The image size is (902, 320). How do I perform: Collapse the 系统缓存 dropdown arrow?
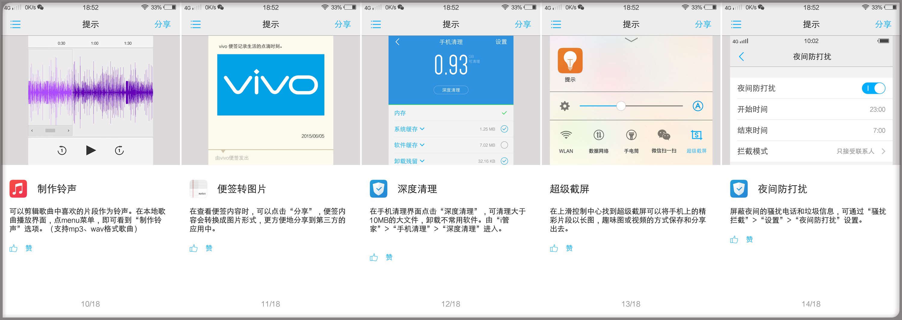pyautogui.click(x=423, y=129)
